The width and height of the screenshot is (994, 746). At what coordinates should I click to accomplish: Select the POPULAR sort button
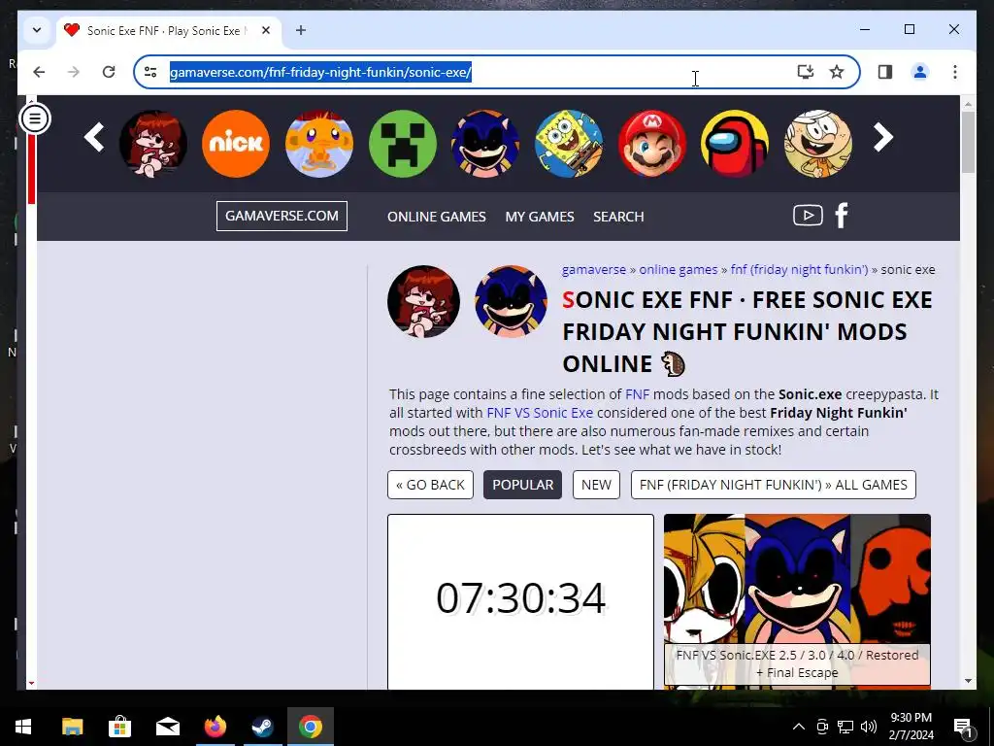(x=522, y=485)
